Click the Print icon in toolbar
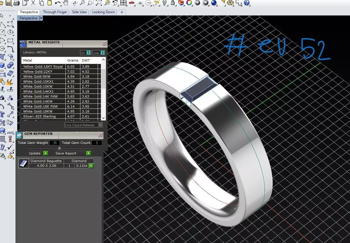Image resolution: width=350 pixels, height=243 pixels. tap(16, 3)
